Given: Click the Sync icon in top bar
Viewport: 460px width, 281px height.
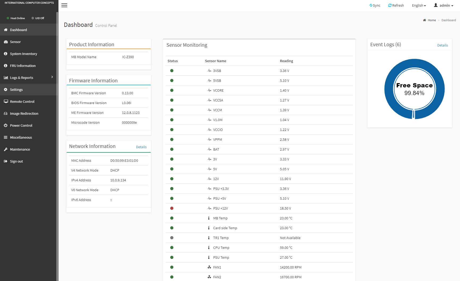Looking at the screenshot, I should (x=371, y=5).
